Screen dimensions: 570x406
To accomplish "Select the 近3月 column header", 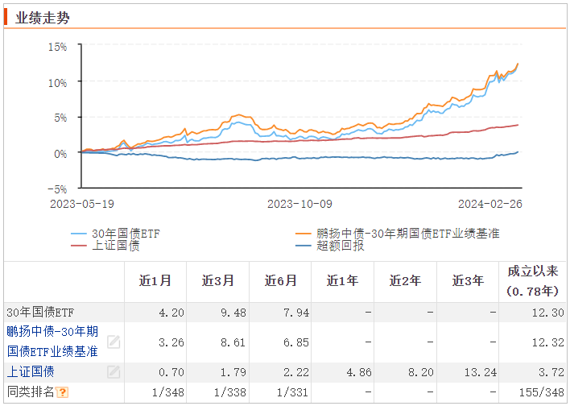I will tap(218, 281).
